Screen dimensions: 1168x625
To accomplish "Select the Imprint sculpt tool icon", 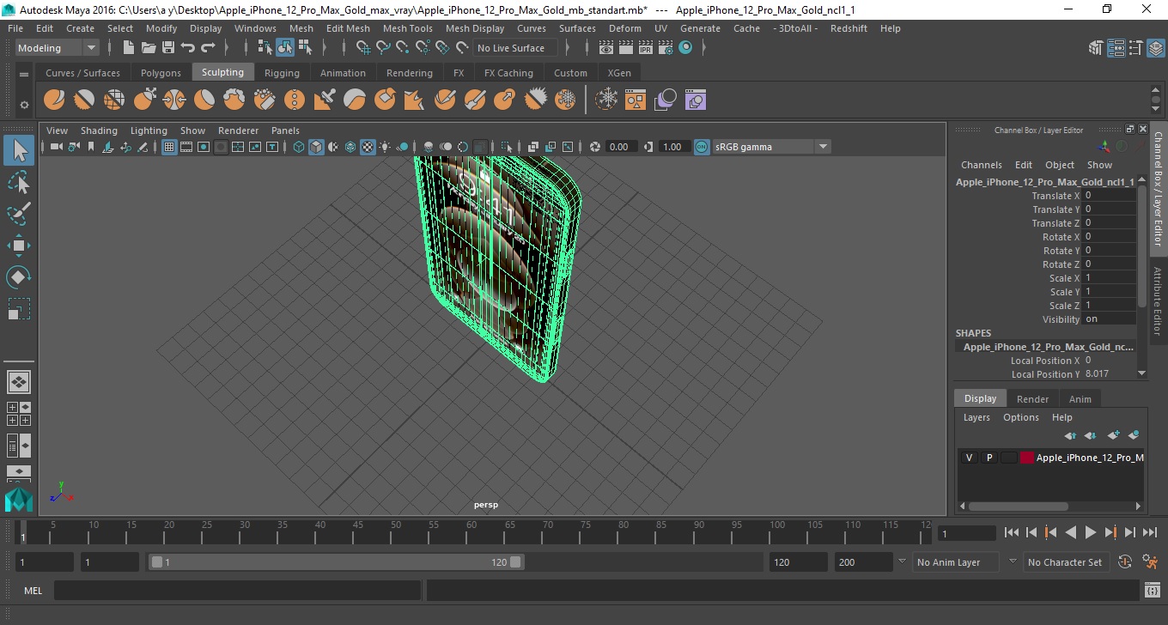I will pyautogui.click(x=325, y=100).
